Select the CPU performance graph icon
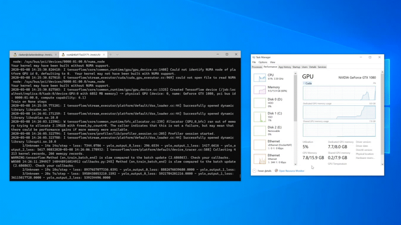The image size is (401, 225). pyautogui.click(x=259, y=77)
